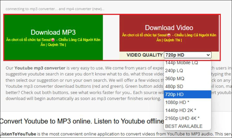Viewport: 232px width, 138px height.
Task: Choose 2160p UHD 4K * quality
Action: click(x=187, y=118)
